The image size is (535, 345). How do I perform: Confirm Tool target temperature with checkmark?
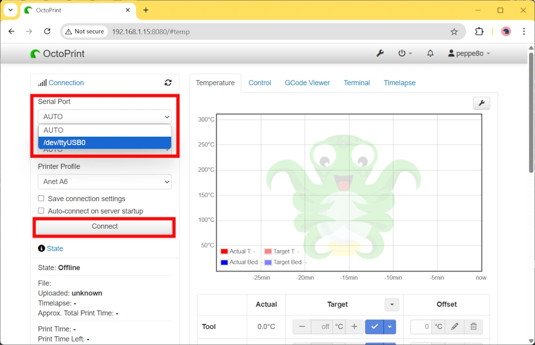click(374, 327)
